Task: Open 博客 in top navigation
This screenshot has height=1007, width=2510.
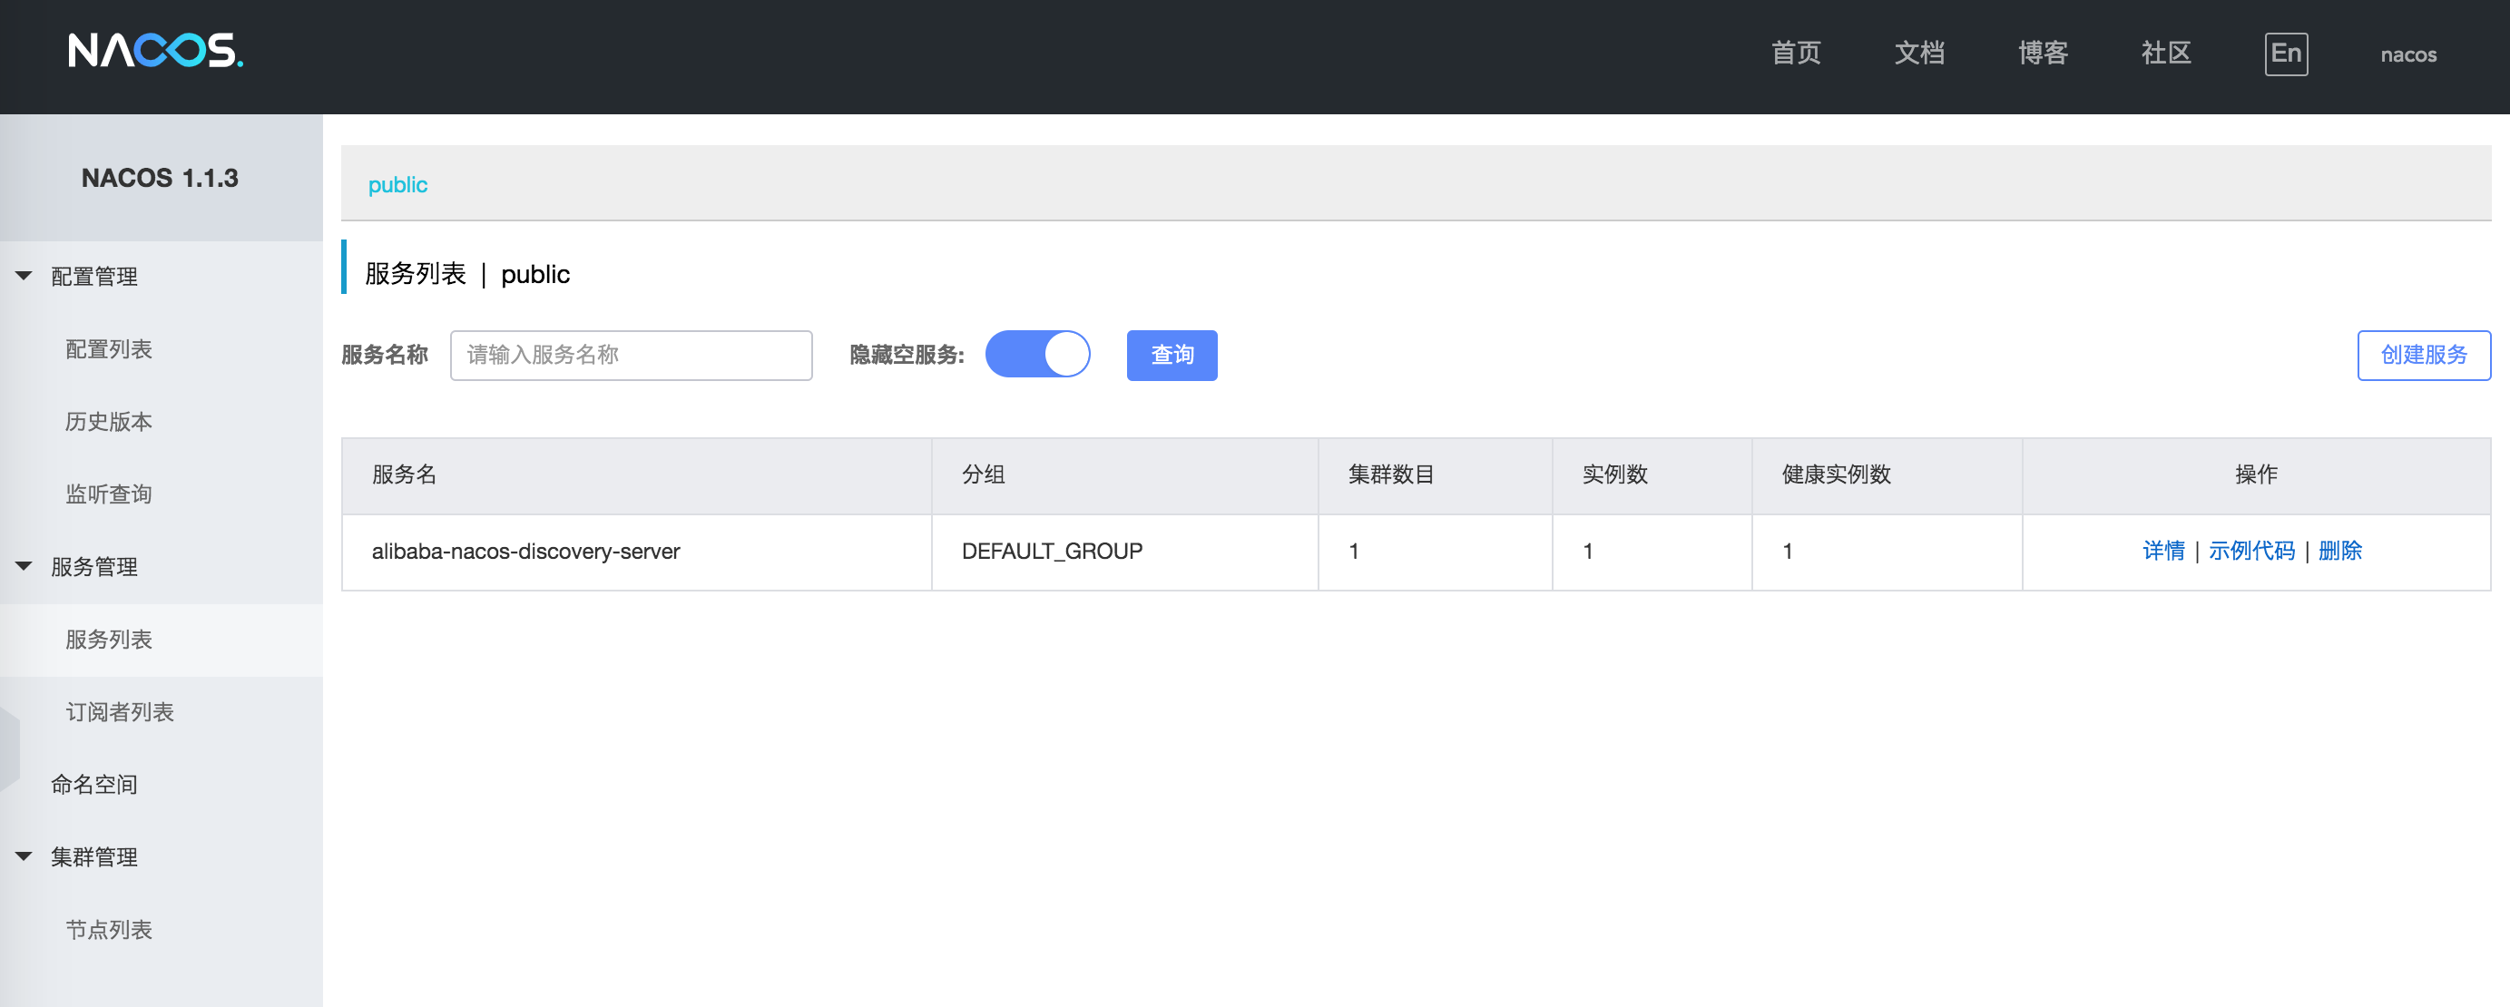Action: tap(2043, 54)
